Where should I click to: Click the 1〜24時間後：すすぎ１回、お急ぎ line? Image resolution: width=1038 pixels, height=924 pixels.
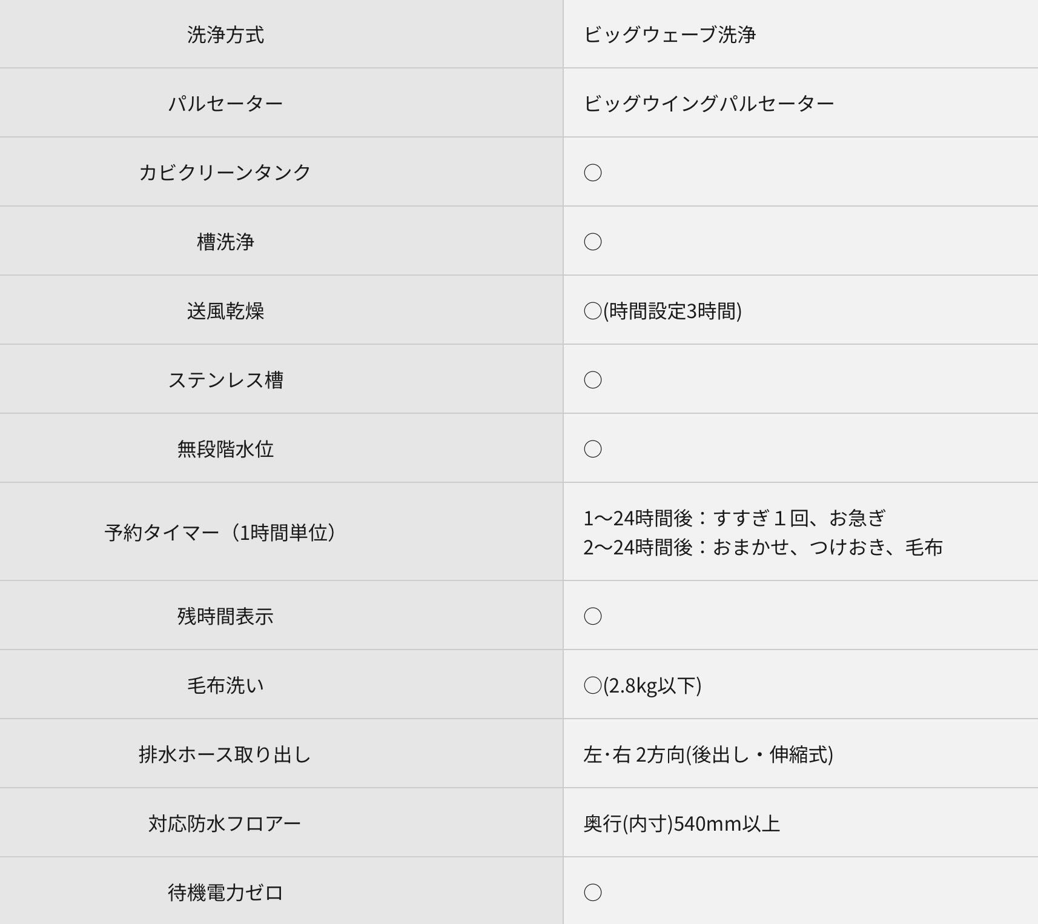[x=734, y=518]
